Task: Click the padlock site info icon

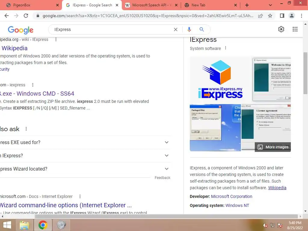Action: click(x=38, y=16)
